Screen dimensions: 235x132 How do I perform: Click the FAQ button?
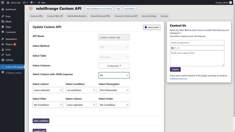tap(118, 8)
